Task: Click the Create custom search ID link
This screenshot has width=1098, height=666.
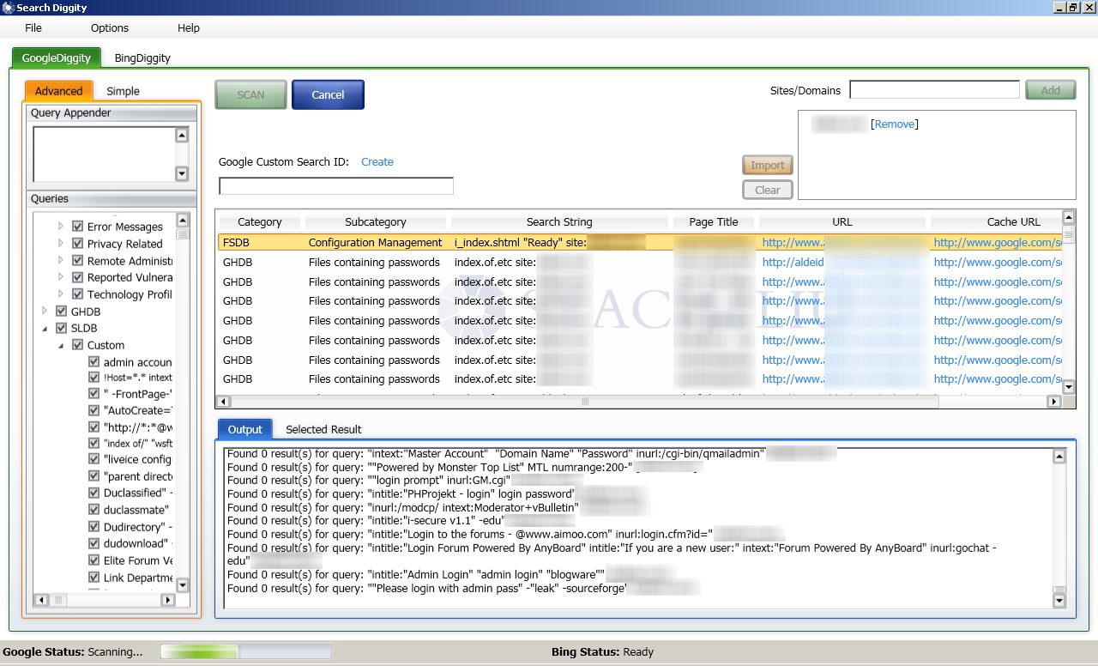Action: click(377, 161)
